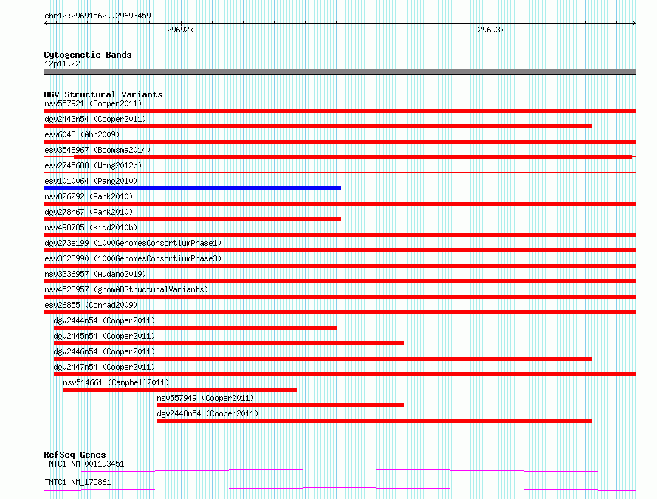The width and height of the screenshot is (657, 499).
Task: Open the nsv557921 (Cooper2011) variant label
Action: coord(93,103)
